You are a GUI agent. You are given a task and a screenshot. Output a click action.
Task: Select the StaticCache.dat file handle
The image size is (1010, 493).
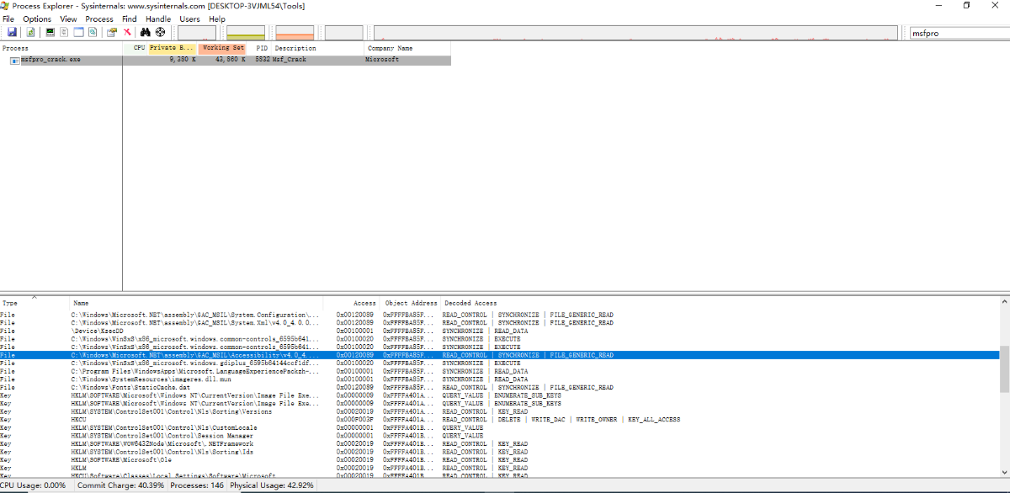(x=499, y=387)
